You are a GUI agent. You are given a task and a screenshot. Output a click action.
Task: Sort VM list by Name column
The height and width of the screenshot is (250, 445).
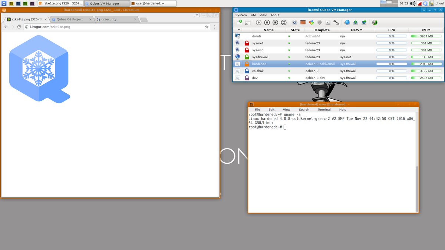point(268,30)
